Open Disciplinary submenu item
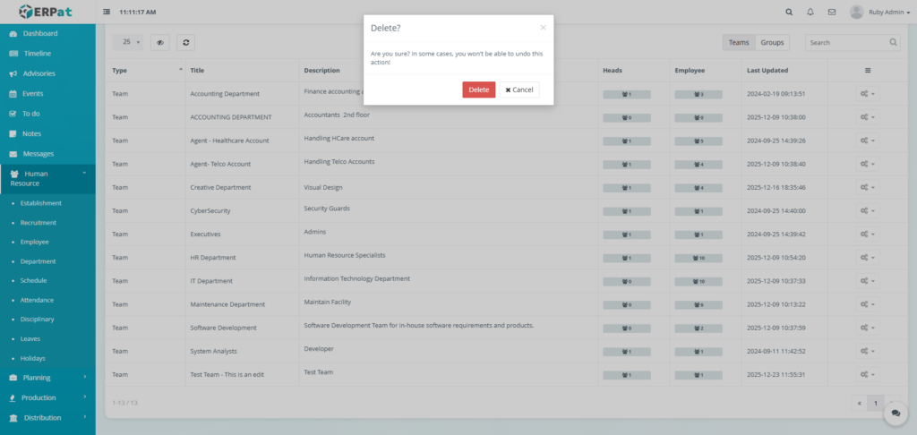The image size is (917, 435). click(37, 320)
